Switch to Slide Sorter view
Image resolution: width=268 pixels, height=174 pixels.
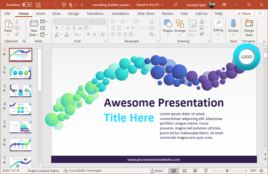(185, 171)
